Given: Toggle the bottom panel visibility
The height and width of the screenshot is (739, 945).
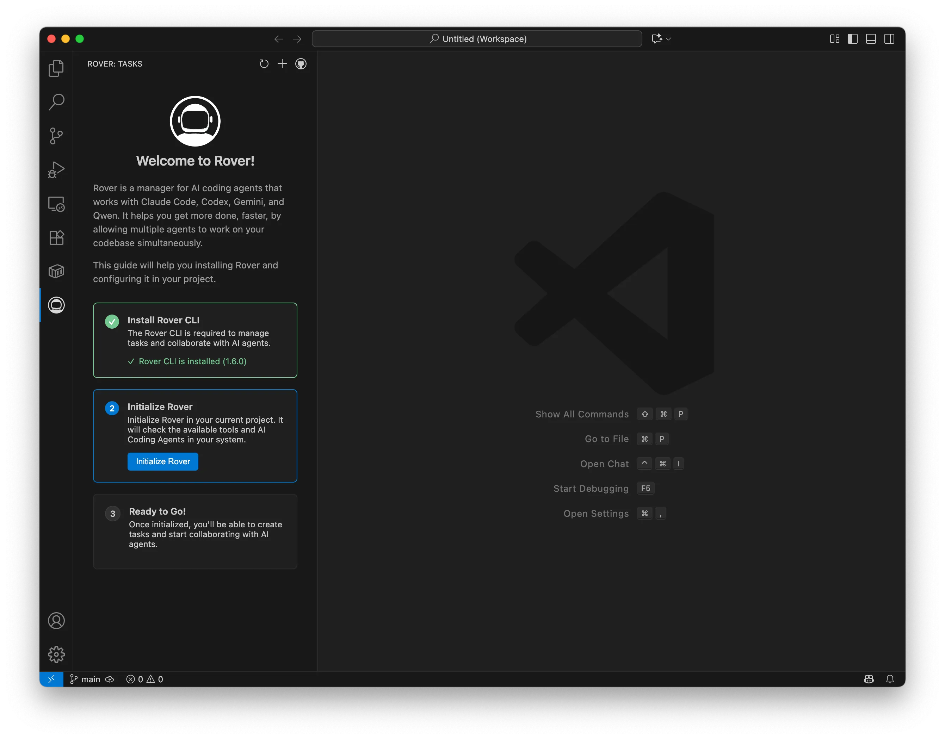Looking at the screenshot, I should (x=871, y=38).
